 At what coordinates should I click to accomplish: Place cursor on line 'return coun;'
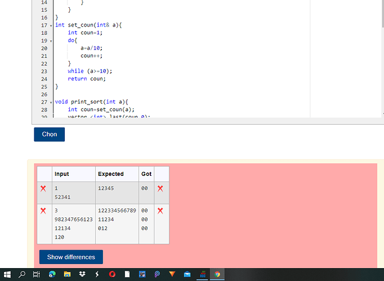tap(87, 79)
